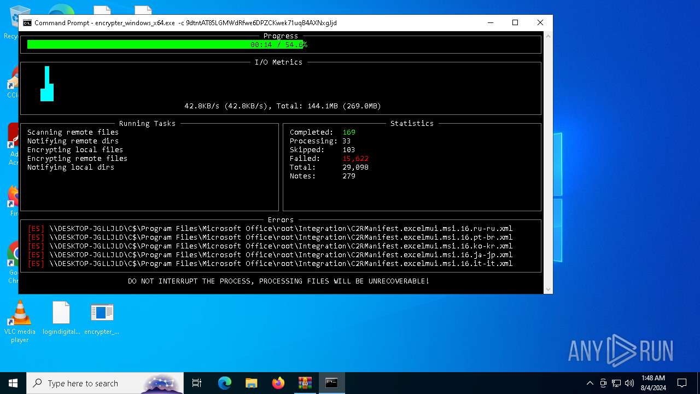The width and height of the screenshot is (700, 394).
Task: Maximize the Command Prompt window
Action: click(x=515, y=22)
